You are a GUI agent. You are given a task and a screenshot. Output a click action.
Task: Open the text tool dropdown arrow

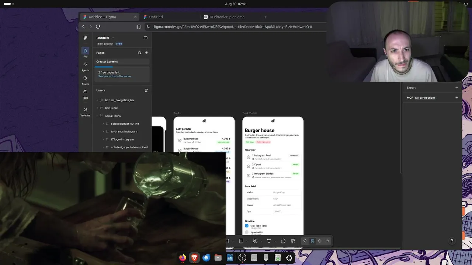tap(275, 241)
